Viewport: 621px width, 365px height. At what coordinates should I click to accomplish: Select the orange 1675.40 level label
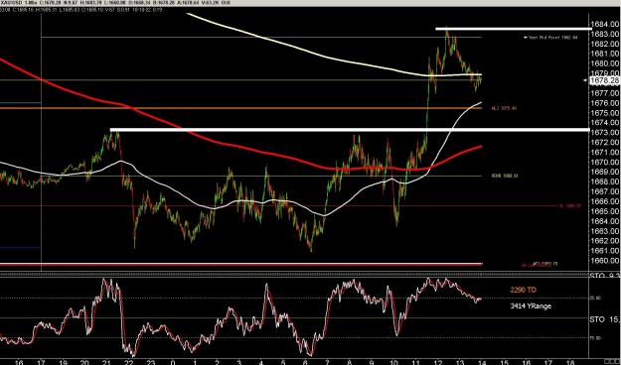coord(504,108)
